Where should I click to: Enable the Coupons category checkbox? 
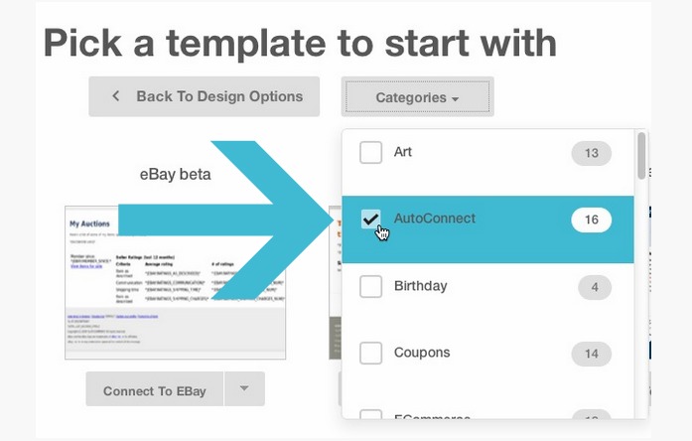click(x=370, y=354)
